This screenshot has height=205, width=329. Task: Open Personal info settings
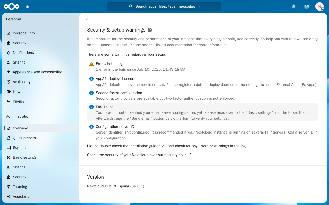click(40, 33)
